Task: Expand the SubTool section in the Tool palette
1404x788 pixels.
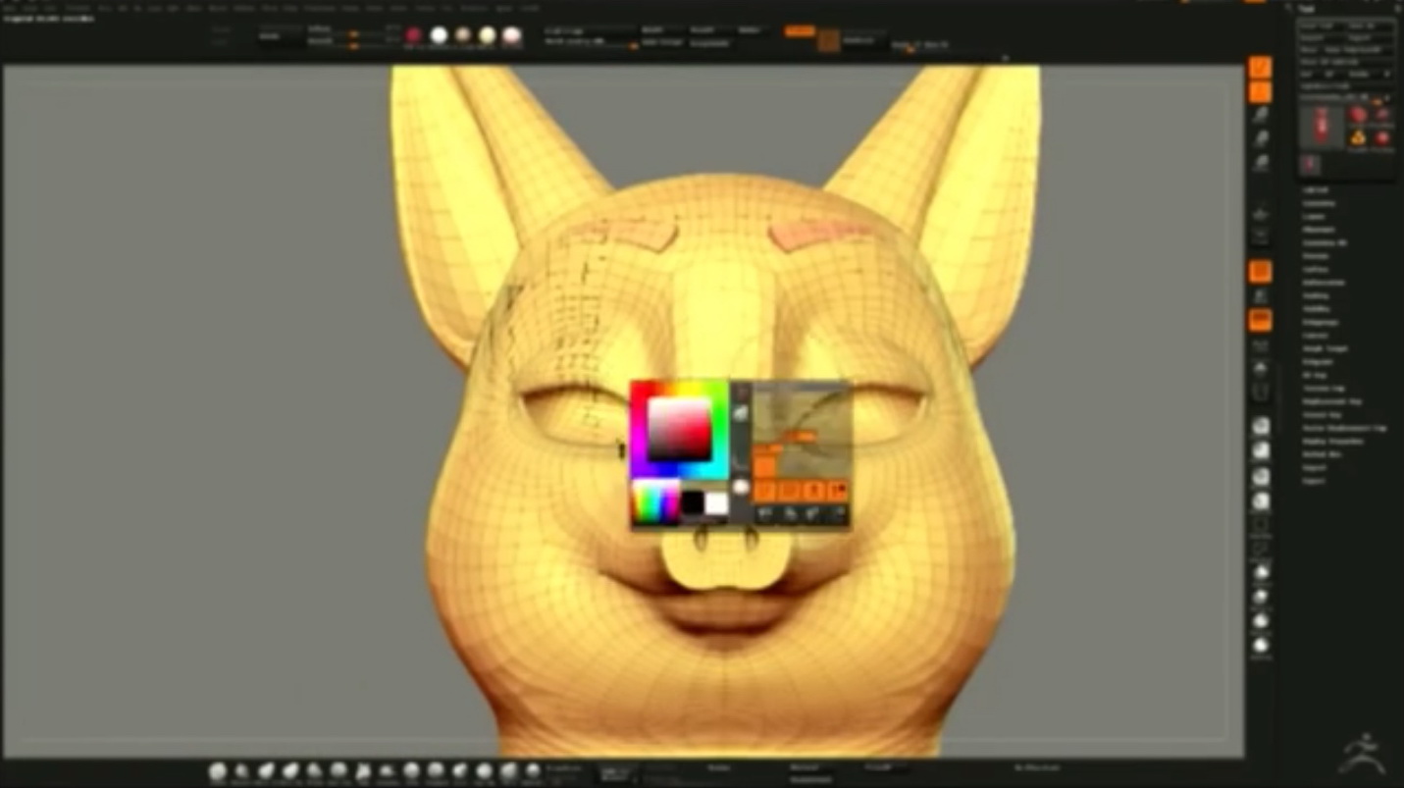Action: (x=1316, y=189)
